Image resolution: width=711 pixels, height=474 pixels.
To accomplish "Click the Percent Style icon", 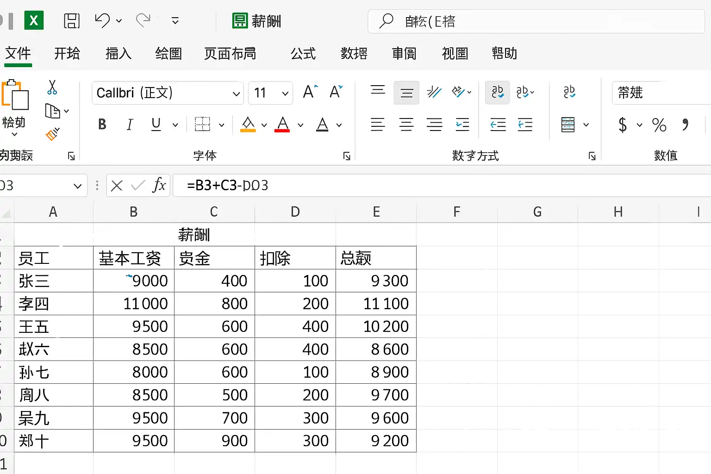I will (659, 125).
